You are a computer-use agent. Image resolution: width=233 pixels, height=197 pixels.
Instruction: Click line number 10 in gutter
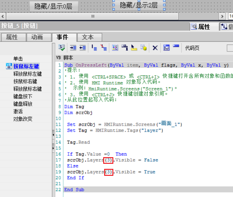point(58,119)
